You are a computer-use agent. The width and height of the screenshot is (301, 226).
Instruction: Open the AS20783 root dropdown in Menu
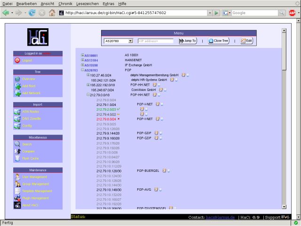coord(119,41)
